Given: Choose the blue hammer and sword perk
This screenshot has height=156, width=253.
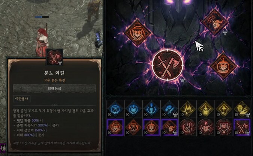Looking at the screenshot, I should click(x=170, y=109).
